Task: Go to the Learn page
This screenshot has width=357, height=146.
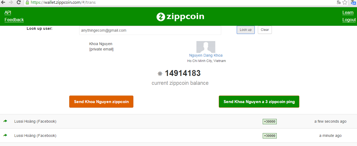Action: click(x=348, y=13)
